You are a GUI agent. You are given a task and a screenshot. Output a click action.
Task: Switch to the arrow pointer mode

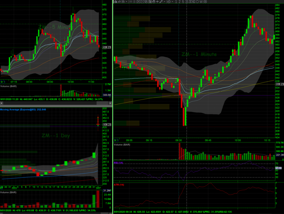150,2
